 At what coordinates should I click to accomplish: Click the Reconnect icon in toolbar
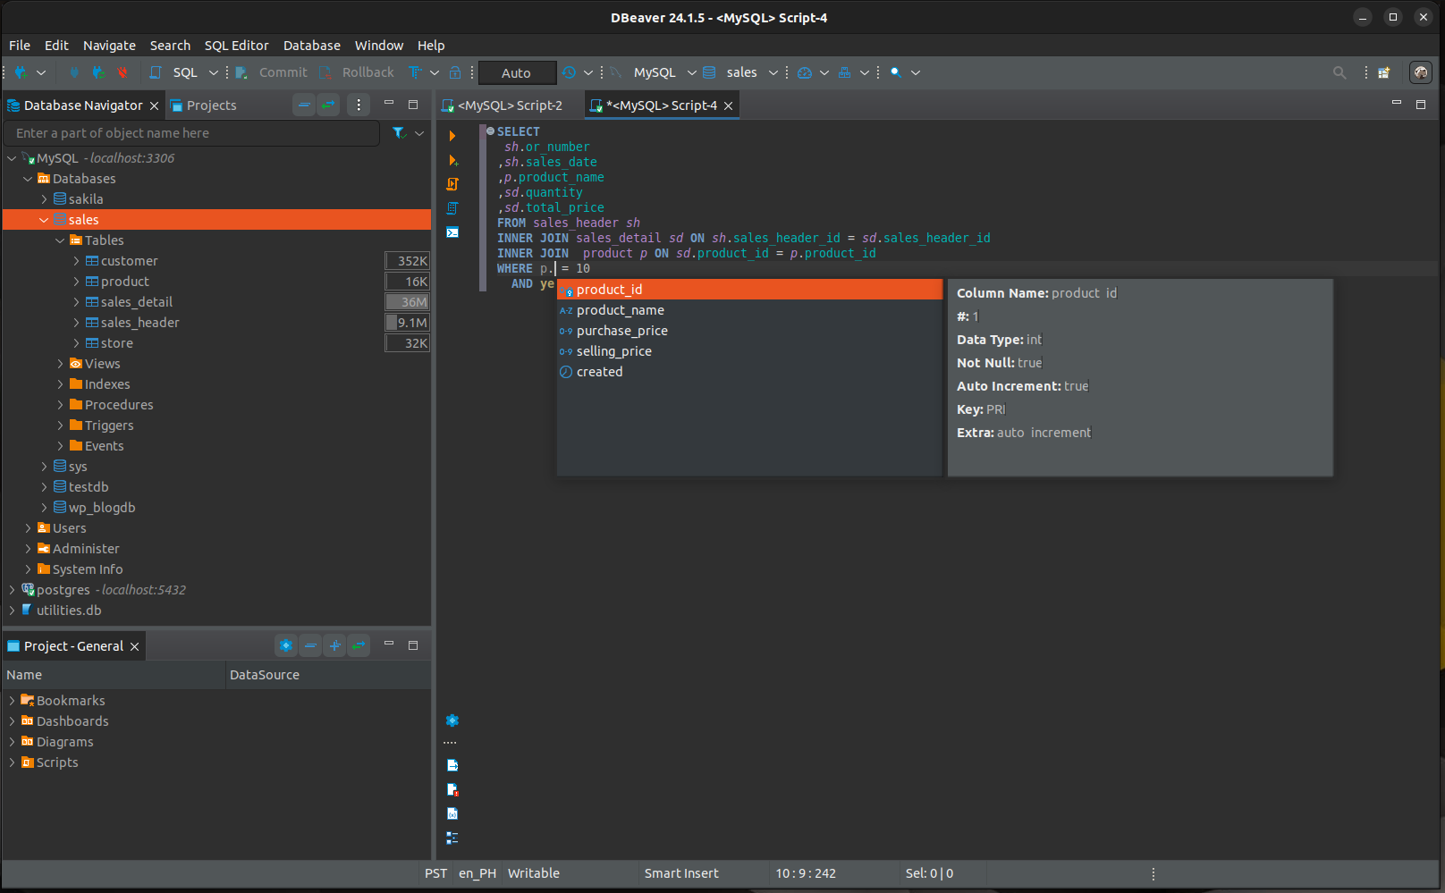coord(98,72)
